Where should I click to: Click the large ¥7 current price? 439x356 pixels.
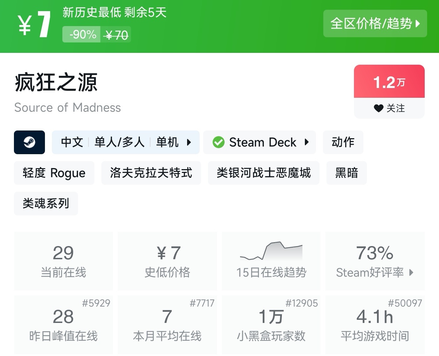(x=34, y=24)
